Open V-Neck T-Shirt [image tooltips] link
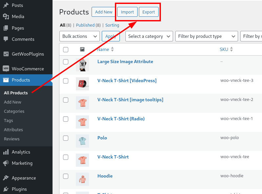 130,100
